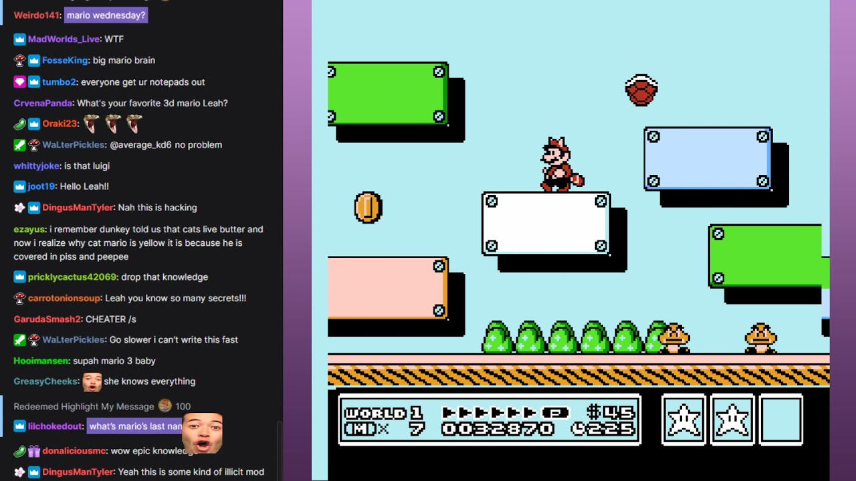Click the username GarudaSmash2
The height and width of the screenshot is (481, 856).
(x=47, y=319)
